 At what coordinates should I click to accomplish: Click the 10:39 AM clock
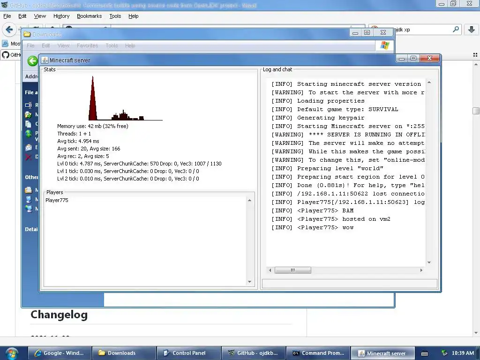tap(463, 353)
